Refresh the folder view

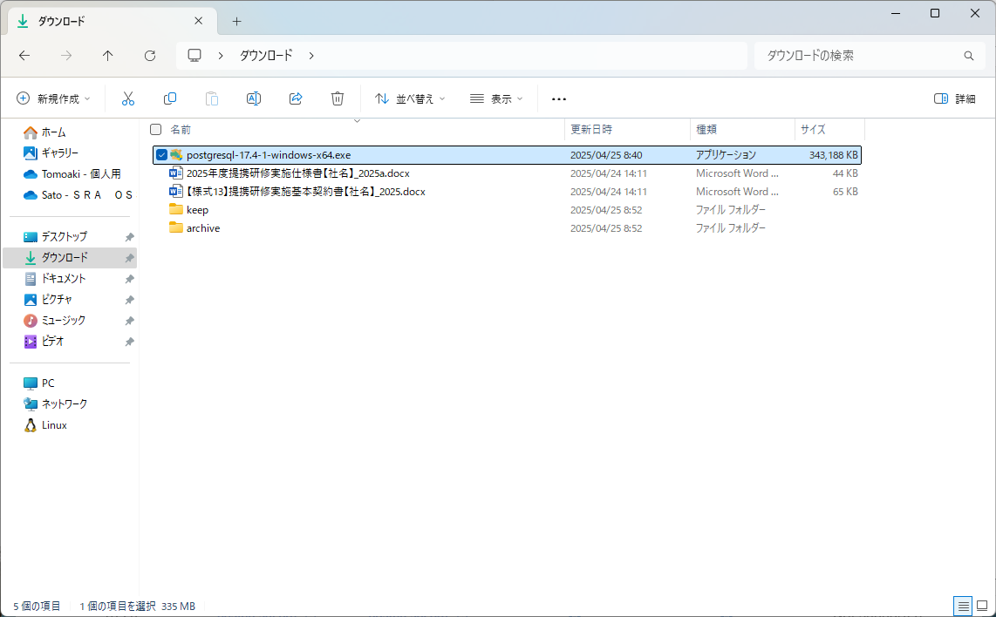pos(149,55)
